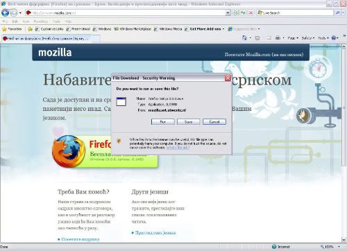Open the Favorites star button
The height and width of the screenshot is (251, 347).
pos(12,29)
